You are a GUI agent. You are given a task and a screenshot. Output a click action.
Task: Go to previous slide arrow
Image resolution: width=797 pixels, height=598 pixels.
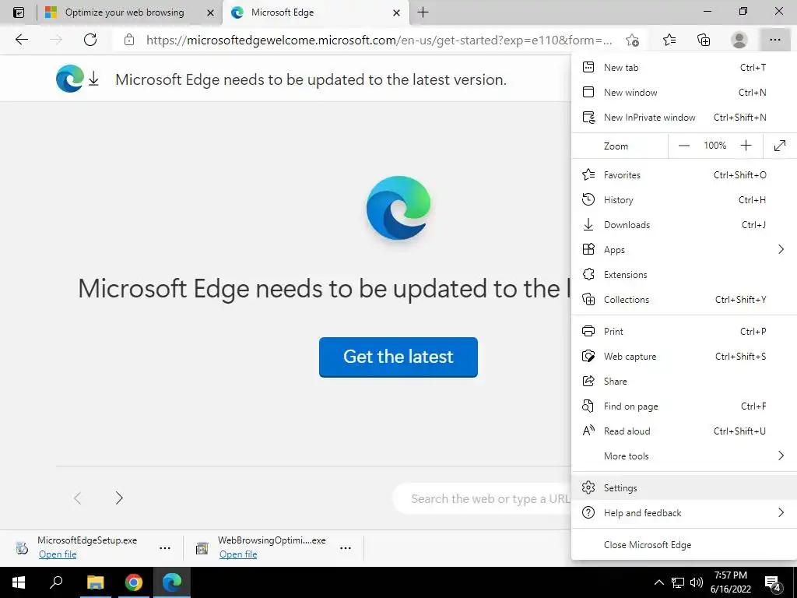tap(77, 498)
